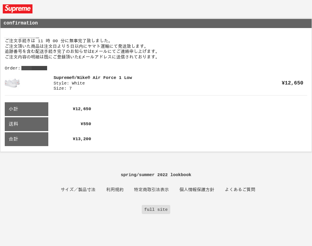Click the total amount ¥13,200
Viewport: 312px width, 246px height.
[82, 139]
